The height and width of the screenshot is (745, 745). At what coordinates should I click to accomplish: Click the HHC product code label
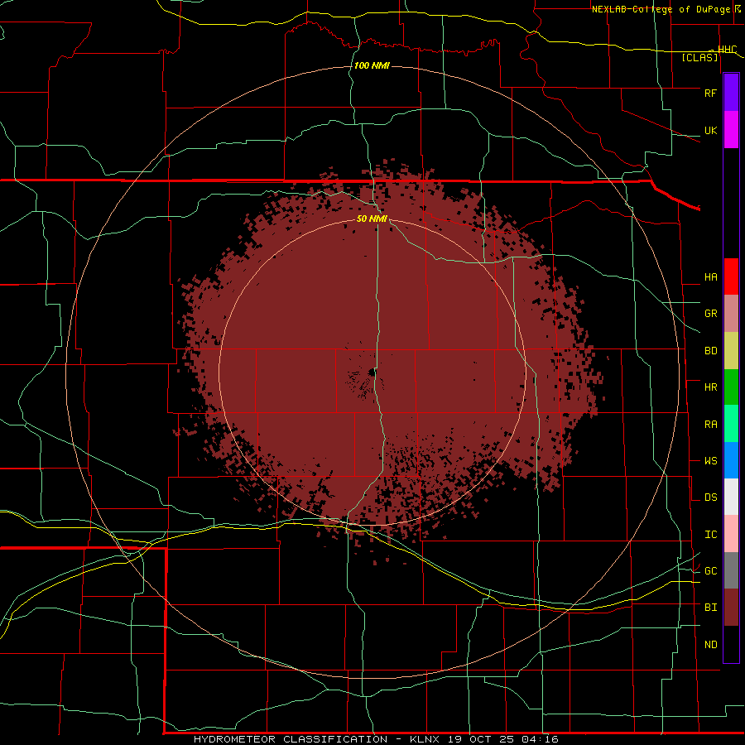(x=727, y=50)
